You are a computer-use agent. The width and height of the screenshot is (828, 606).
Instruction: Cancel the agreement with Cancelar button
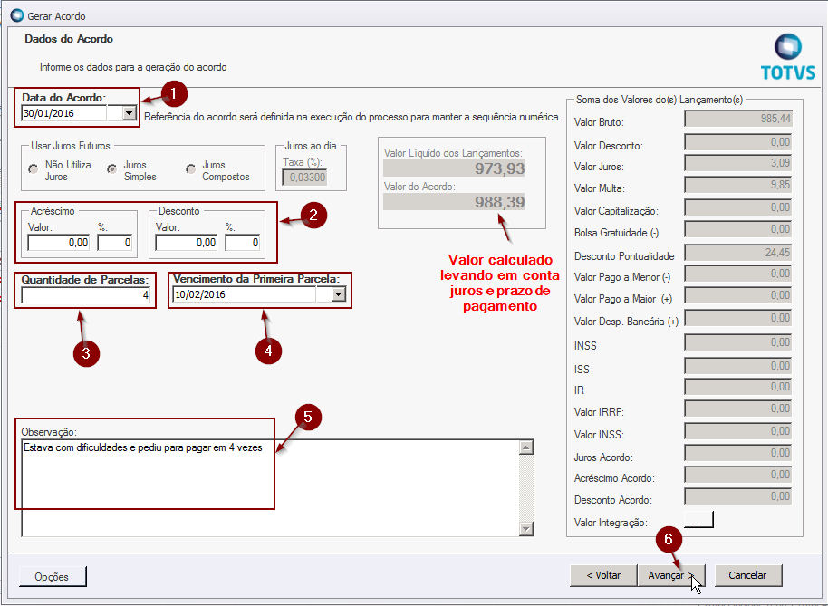[747, 575]
